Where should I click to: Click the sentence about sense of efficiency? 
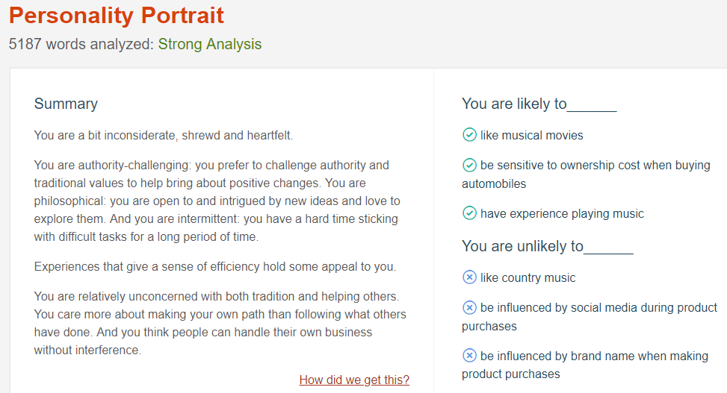(x=215, y=266)
